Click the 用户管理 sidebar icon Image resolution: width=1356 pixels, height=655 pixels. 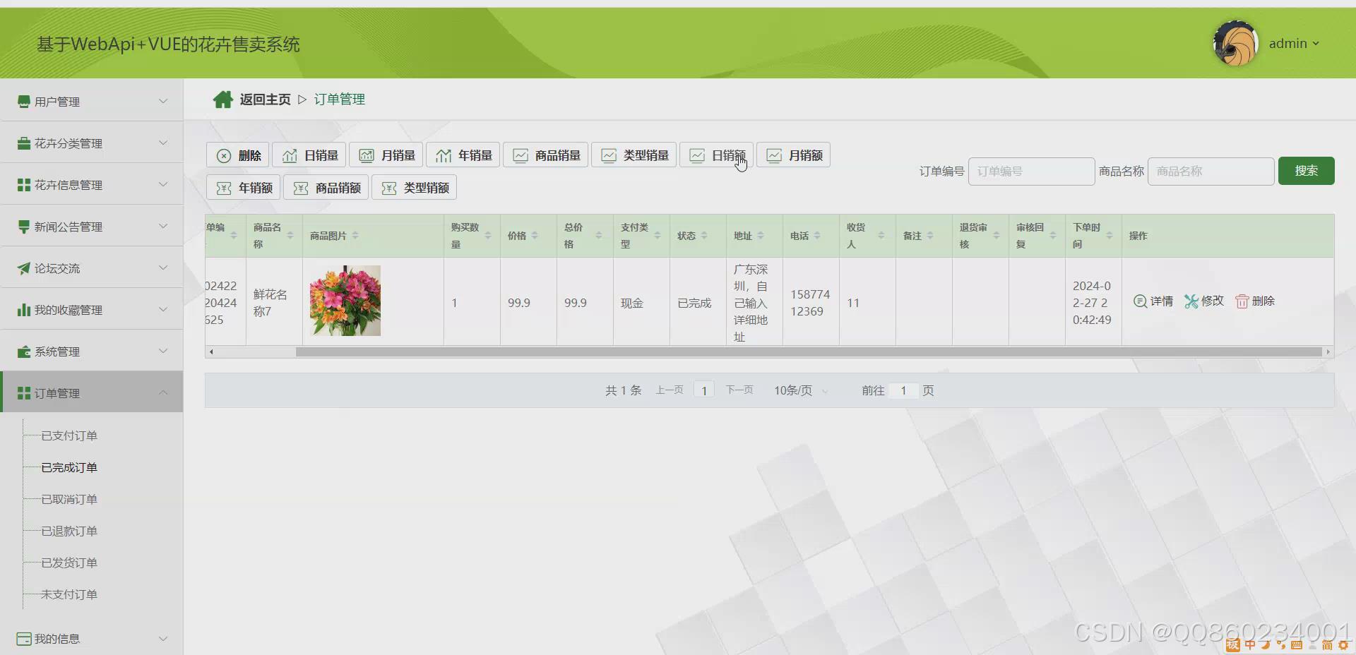pyautogui.click(x=24, y=102)
